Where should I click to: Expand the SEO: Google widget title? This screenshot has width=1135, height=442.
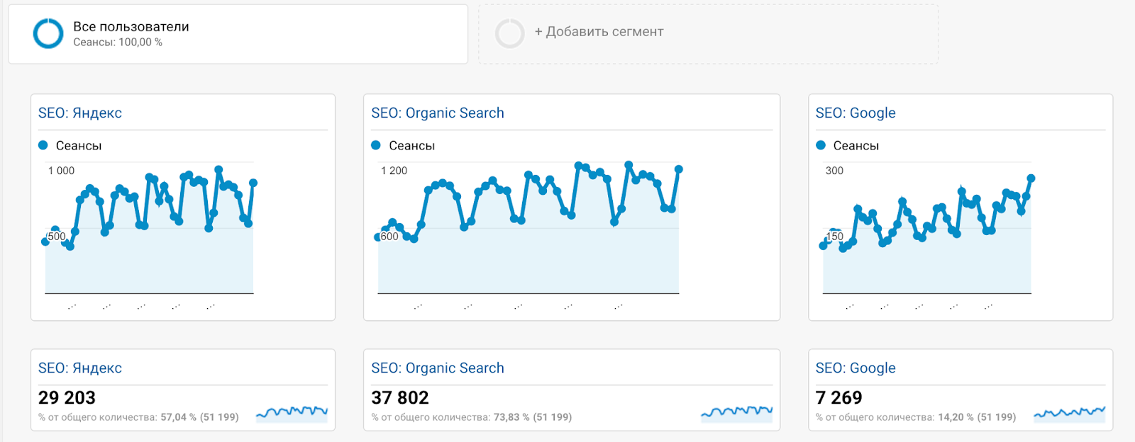point(856,113)
